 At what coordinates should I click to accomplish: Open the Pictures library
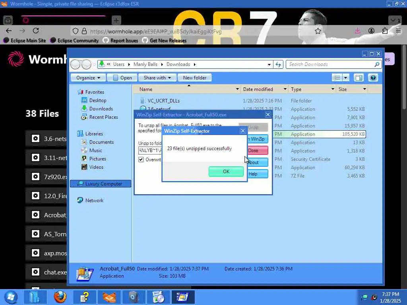point(98,158)
